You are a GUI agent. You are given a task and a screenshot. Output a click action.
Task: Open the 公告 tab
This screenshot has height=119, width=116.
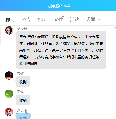coord(26,20)
